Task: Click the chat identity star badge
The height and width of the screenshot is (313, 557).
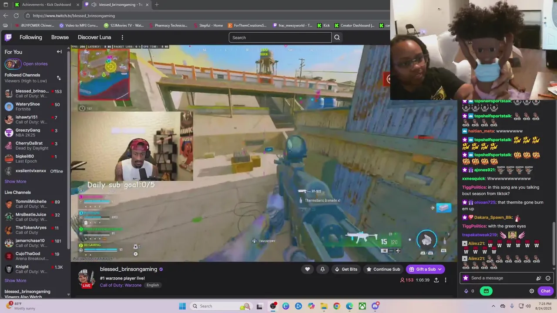Action: [466, 278]
